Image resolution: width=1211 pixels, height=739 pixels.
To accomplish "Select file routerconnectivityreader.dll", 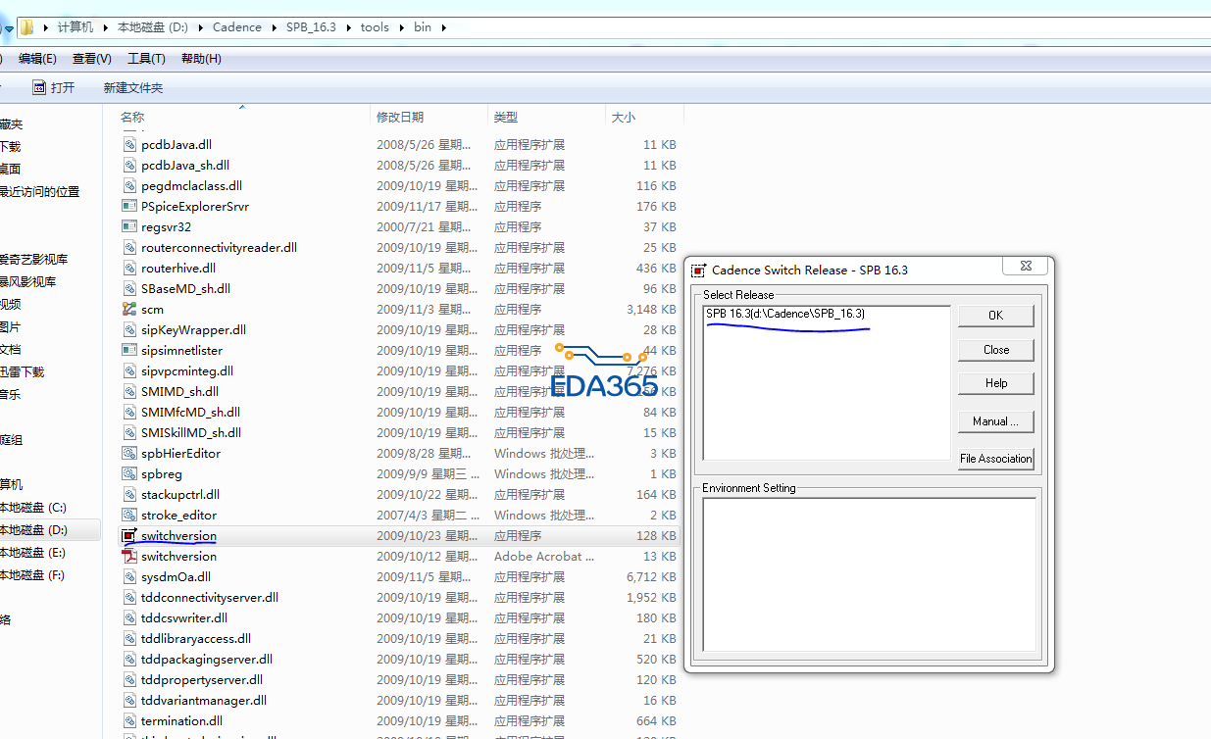I will 219,247.
